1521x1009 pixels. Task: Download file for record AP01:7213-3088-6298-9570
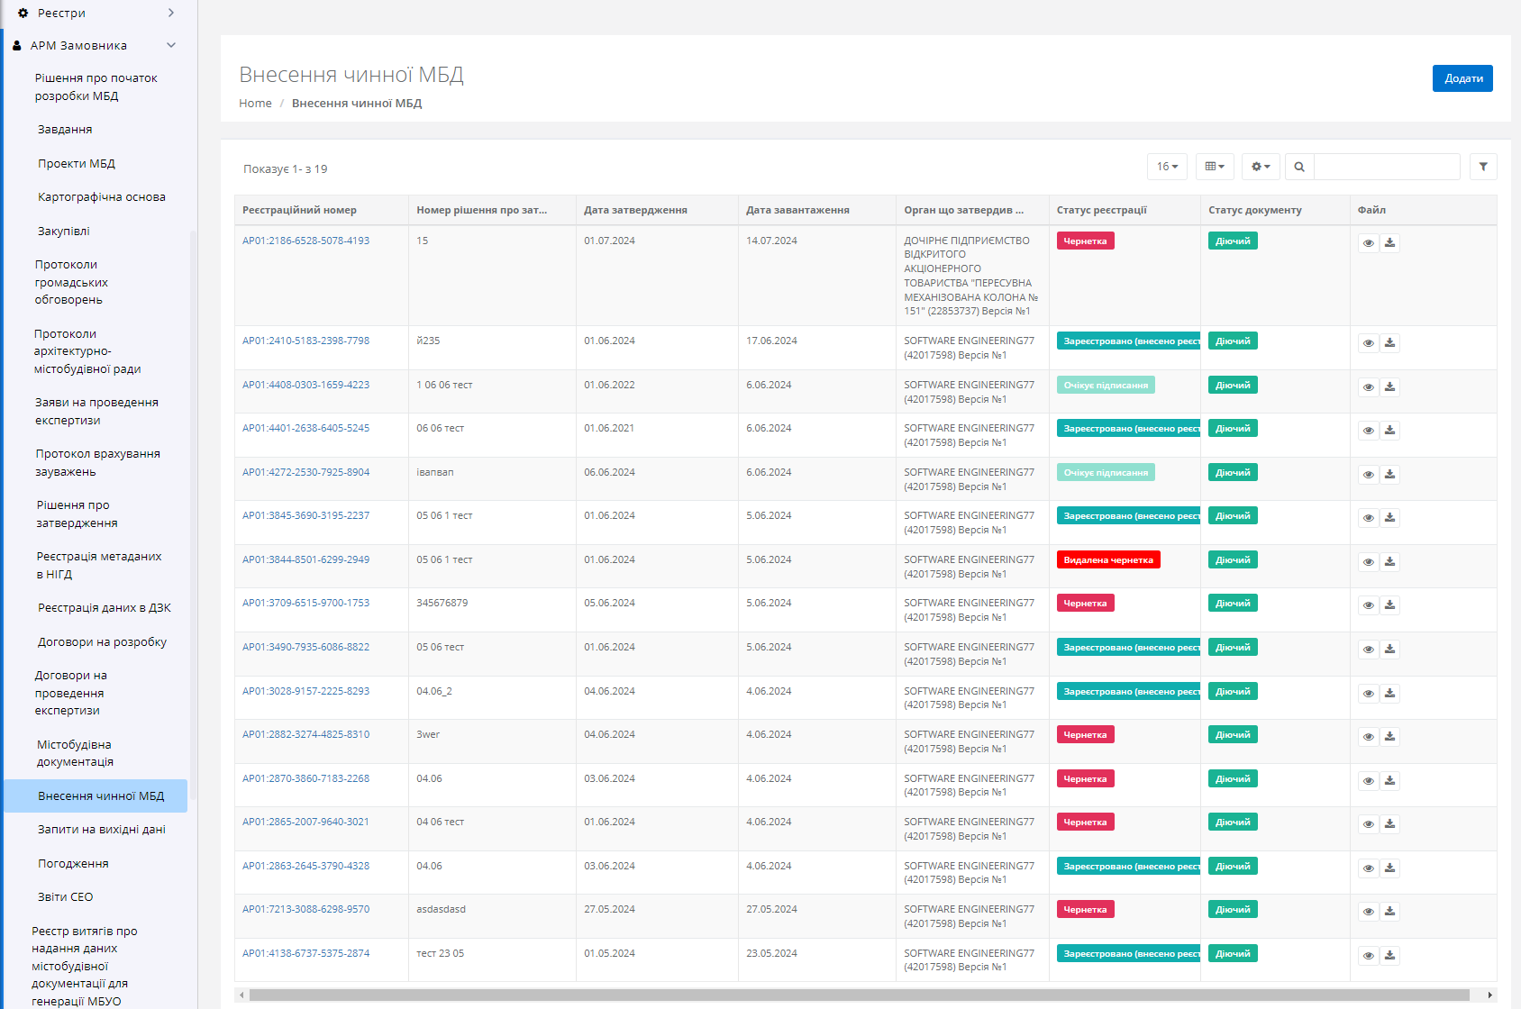tap(1390, 912)
